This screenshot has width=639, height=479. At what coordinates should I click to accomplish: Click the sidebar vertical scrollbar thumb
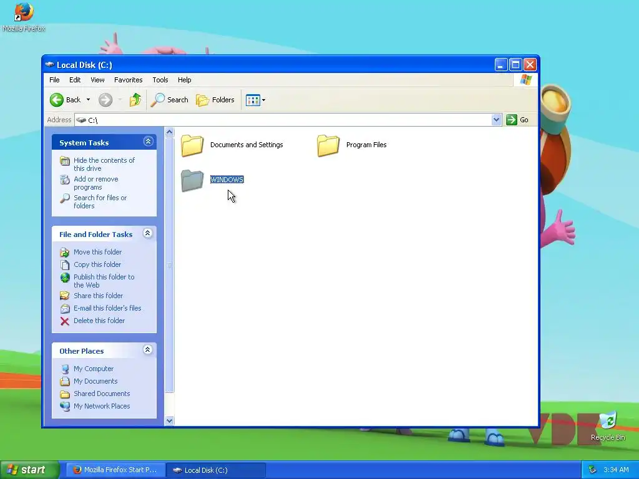(170, 264)
